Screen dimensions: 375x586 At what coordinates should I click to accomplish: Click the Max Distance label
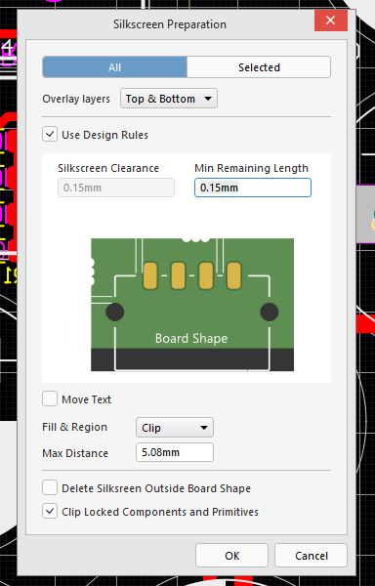click(x=75, y=453)
